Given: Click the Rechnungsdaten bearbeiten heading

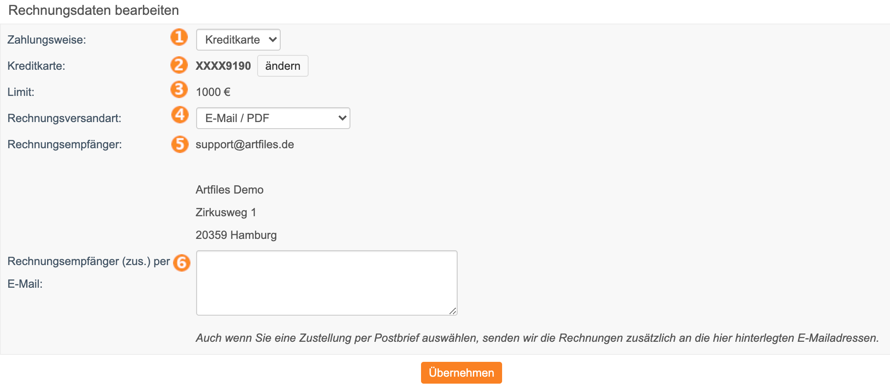Looking at the screenshot, I should (94, 10).
